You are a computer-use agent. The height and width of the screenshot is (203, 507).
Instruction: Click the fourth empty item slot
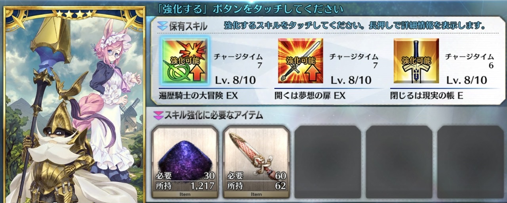coord(399,162)
